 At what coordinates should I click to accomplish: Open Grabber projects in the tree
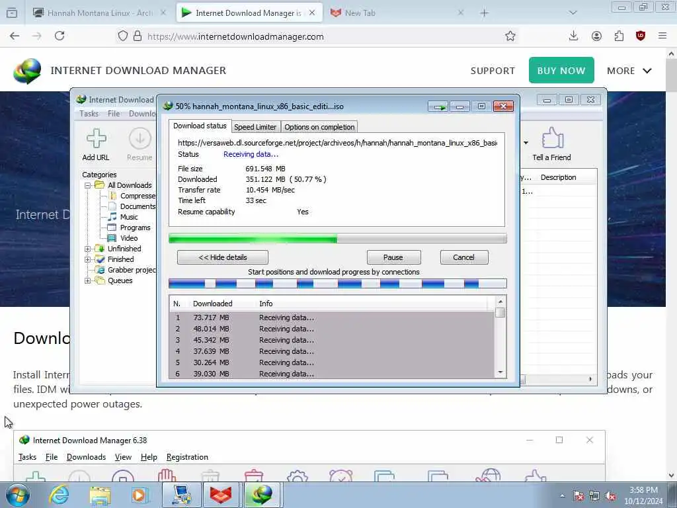click(x=132, y=270)
